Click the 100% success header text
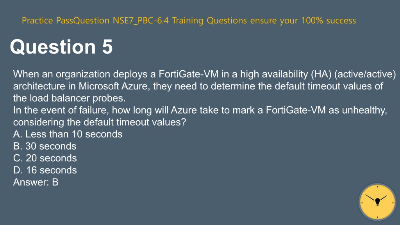Viewport: 400px width, 225px height. coord(329,20)
